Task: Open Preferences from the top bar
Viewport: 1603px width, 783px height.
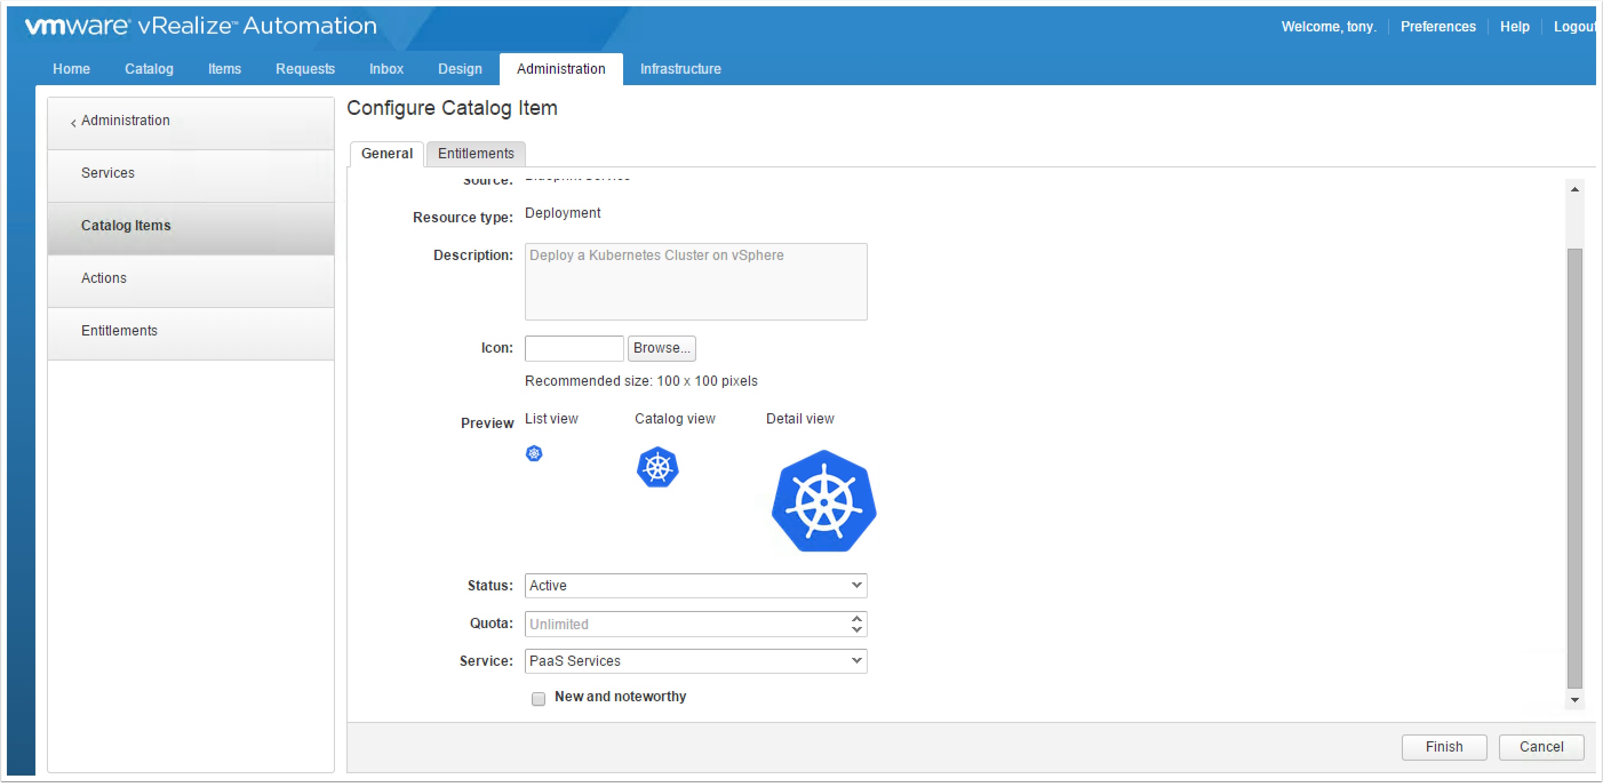Action: [1438, 26]
